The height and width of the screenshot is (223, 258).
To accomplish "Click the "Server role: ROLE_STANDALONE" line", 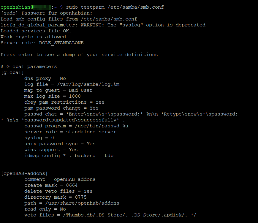I will click(42, 43).
